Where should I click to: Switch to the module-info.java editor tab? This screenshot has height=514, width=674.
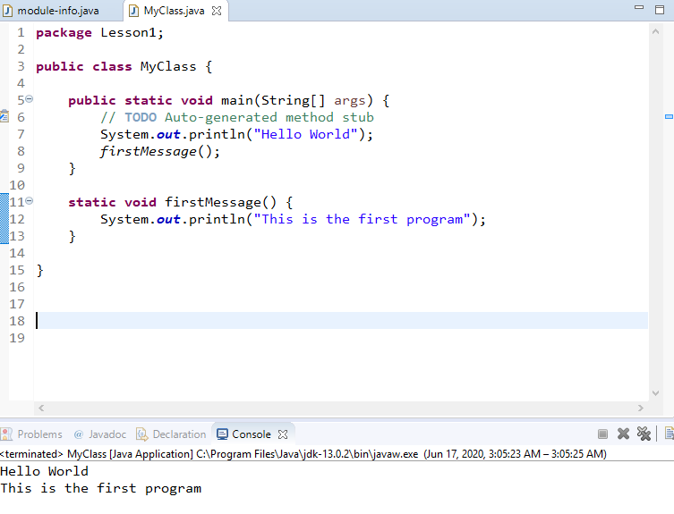[x=58, y=11]
